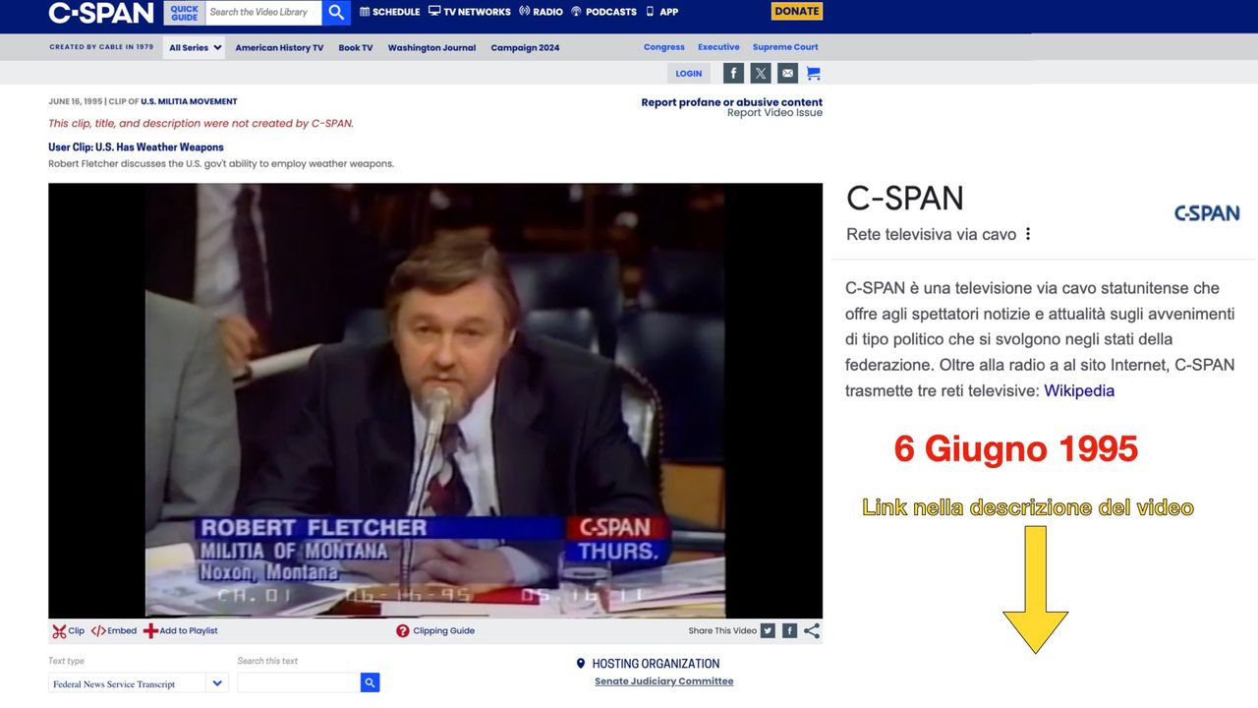Screen dimensions: 1258x708
Task: Click the transcript search button
Action: (x=370, y=682)
